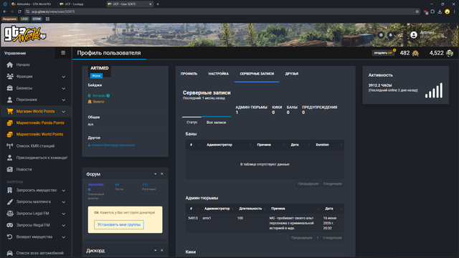
Task: Go to page 1 of Админ-тюрьмы table
Action: coord(318,238)
